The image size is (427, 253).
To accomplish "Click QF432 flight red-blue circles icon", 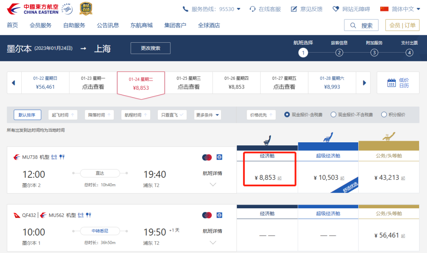I will pyautogui.click(x=207, y=215).
